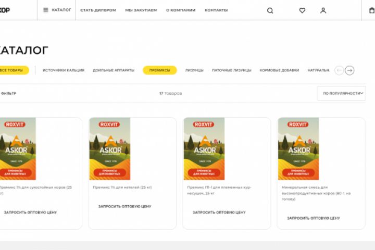This screenshot has width=375, height=250.
Task: Select the Источники кальция category
Action: point(64,70)
